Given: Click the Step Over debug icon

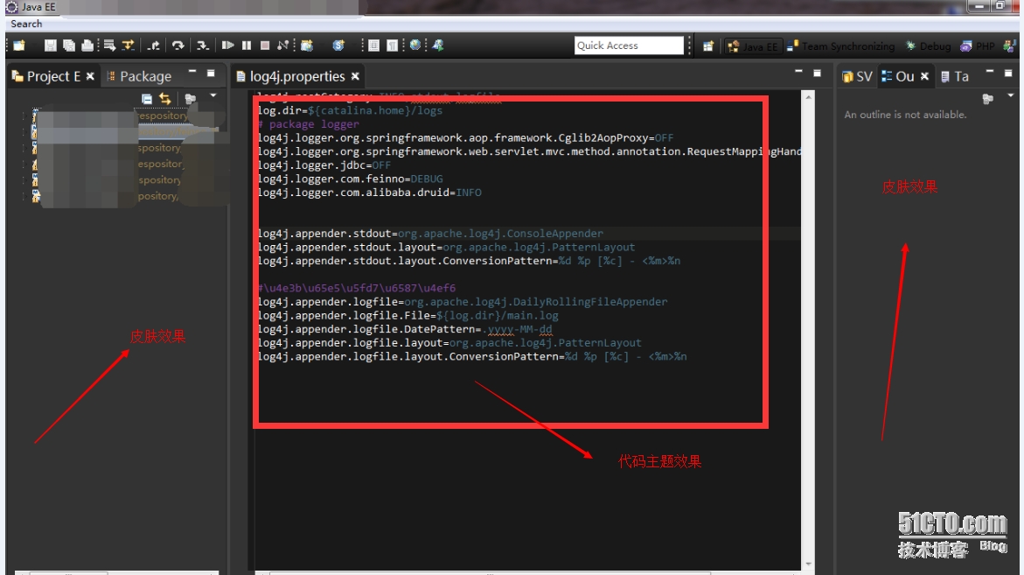Looking at the screenshot, I should (178, 46).
